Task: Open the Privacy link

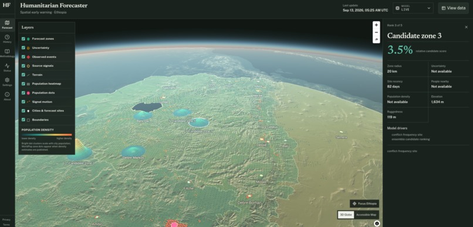Action: [6, 220]
